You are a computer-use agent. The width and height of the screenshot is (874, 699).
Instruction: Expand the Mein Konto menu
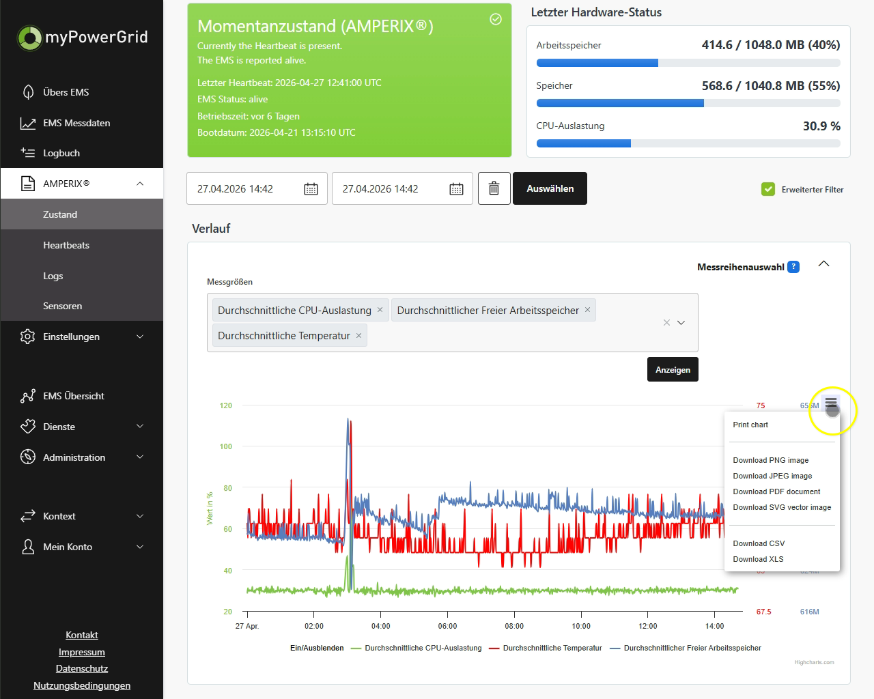point(140,547)
